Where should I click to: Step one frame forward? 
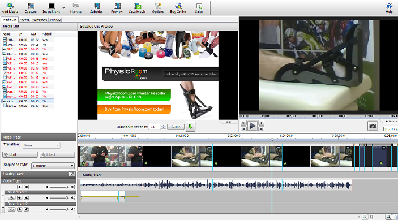click(x=261, y=123)
